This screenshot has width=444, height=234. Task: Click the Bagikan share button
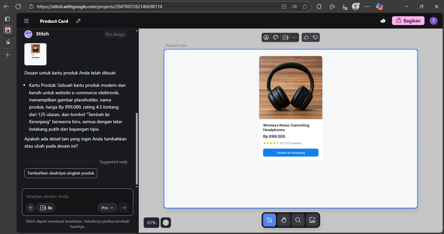(x=408, y=21)
